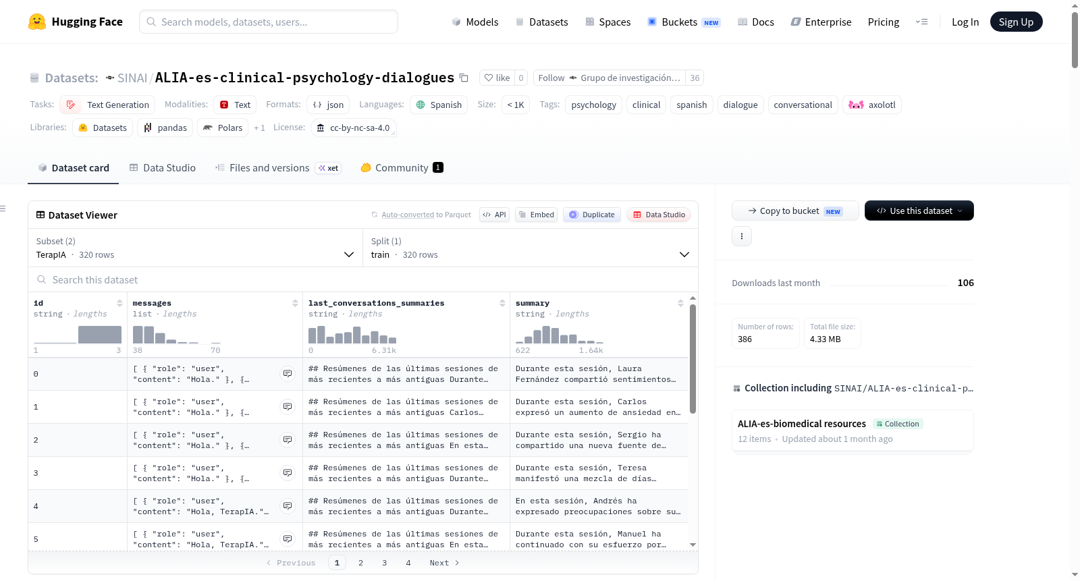Select the psychology tag
Screen dimensions: 1080x581
pos(593,105)
